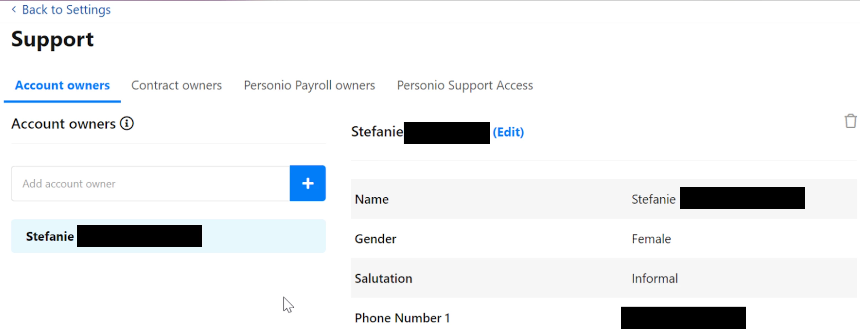Screen dimensions: 860x334
Task: Click the Name row in details table
Action: point(604,199)
